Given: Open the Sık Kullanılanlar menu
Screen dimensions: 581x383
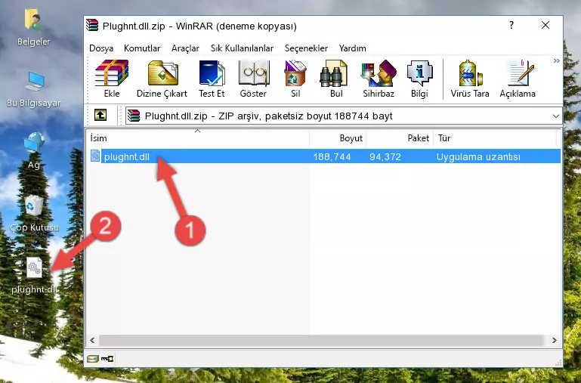Looking at the screenshot, I should tap(242, 48).
